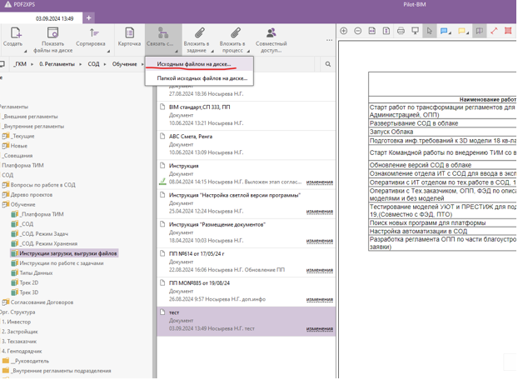Click the fit page width icon
The width and height of the screenshot is (518, 390).
point(372,32)
